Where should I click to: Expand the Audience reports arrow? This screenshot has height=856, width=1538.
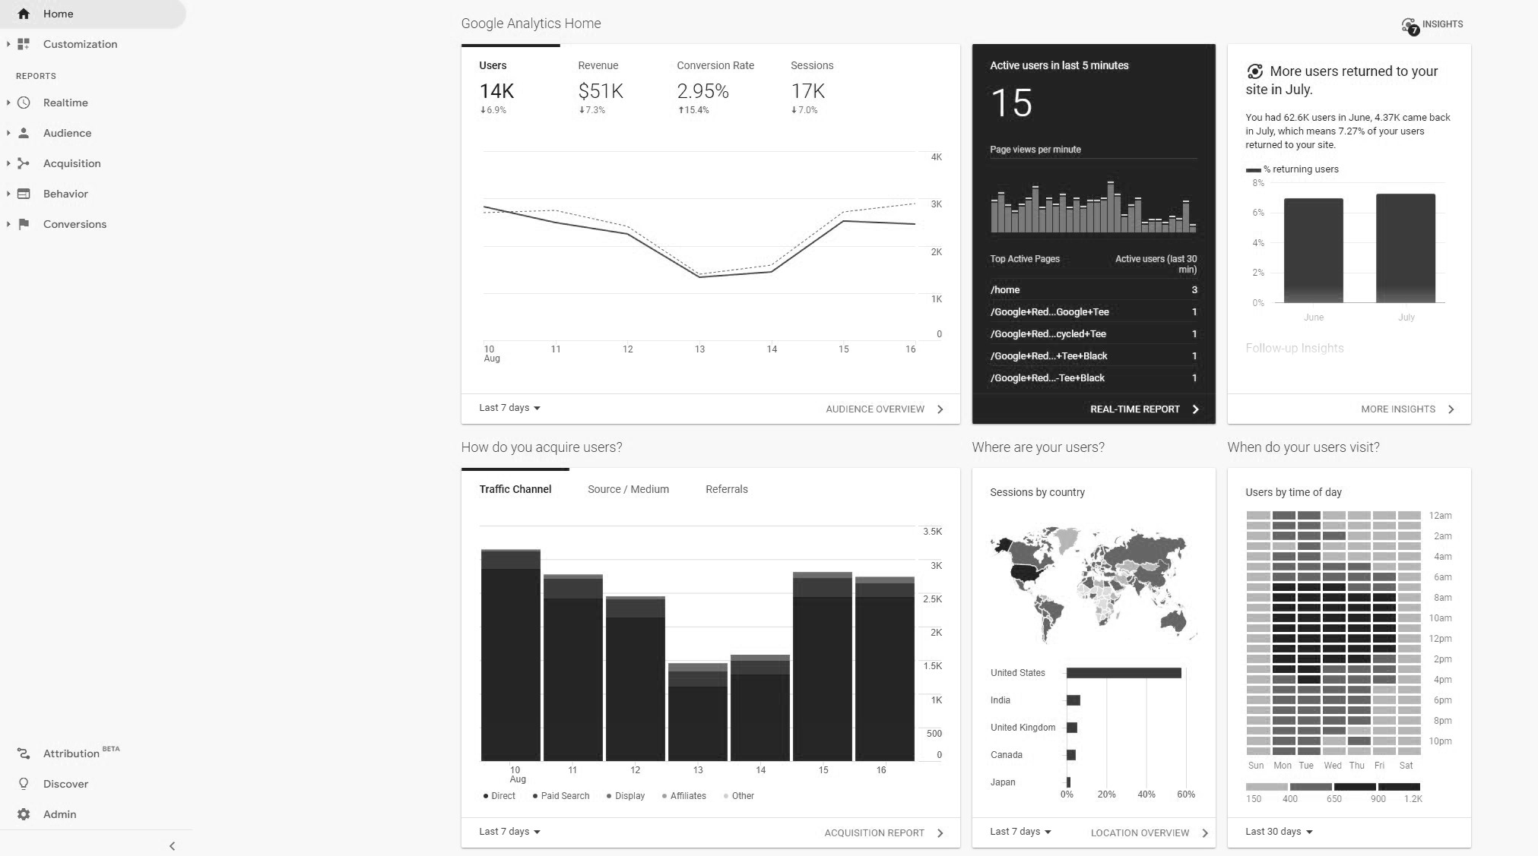(x=8, y=133)
